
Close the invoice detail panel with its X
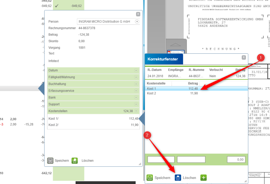pos(138,14)
